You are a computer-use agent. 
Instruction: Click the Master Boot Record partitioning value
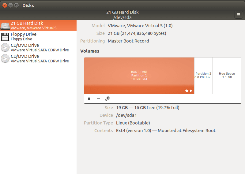128,41
